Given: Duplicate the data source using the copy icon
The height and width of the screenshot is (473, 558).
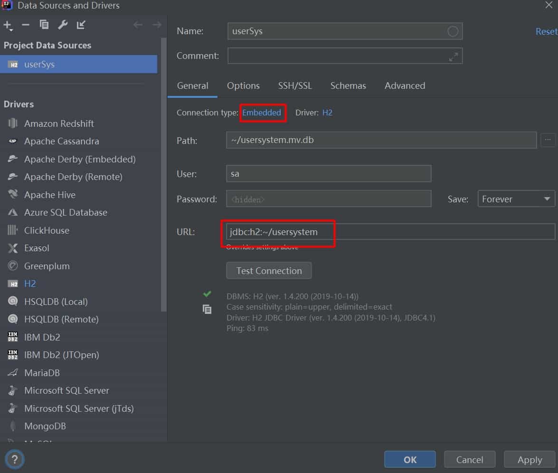Looking at the screenshot, I should tap(44, 25).
